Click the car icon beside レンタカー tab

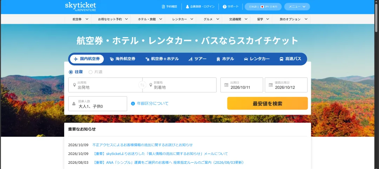point(246,59)
